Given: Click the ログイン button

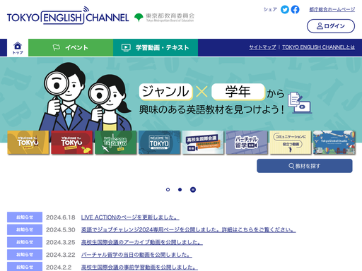Looking at the screenshot, I should pyautogui.click(x=331, y=26).
